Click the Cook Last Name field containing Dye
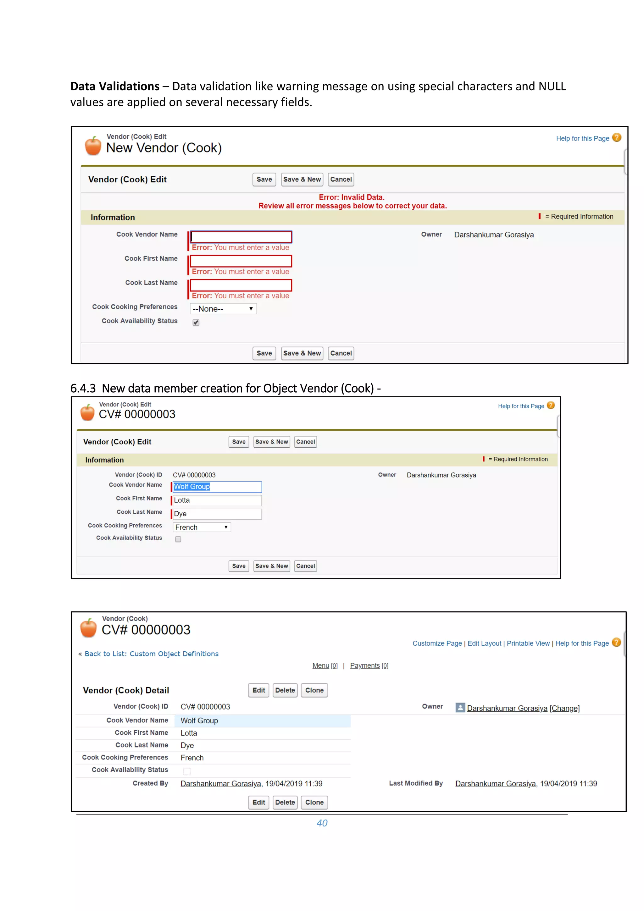Image resolution: width=644 pixels, height=911 pixels. (x=217, y=514)
